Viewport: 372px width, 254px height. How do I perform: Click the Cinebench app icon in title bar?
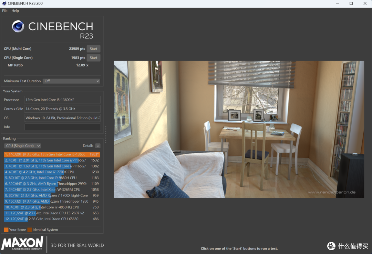(x=4, y=3)
